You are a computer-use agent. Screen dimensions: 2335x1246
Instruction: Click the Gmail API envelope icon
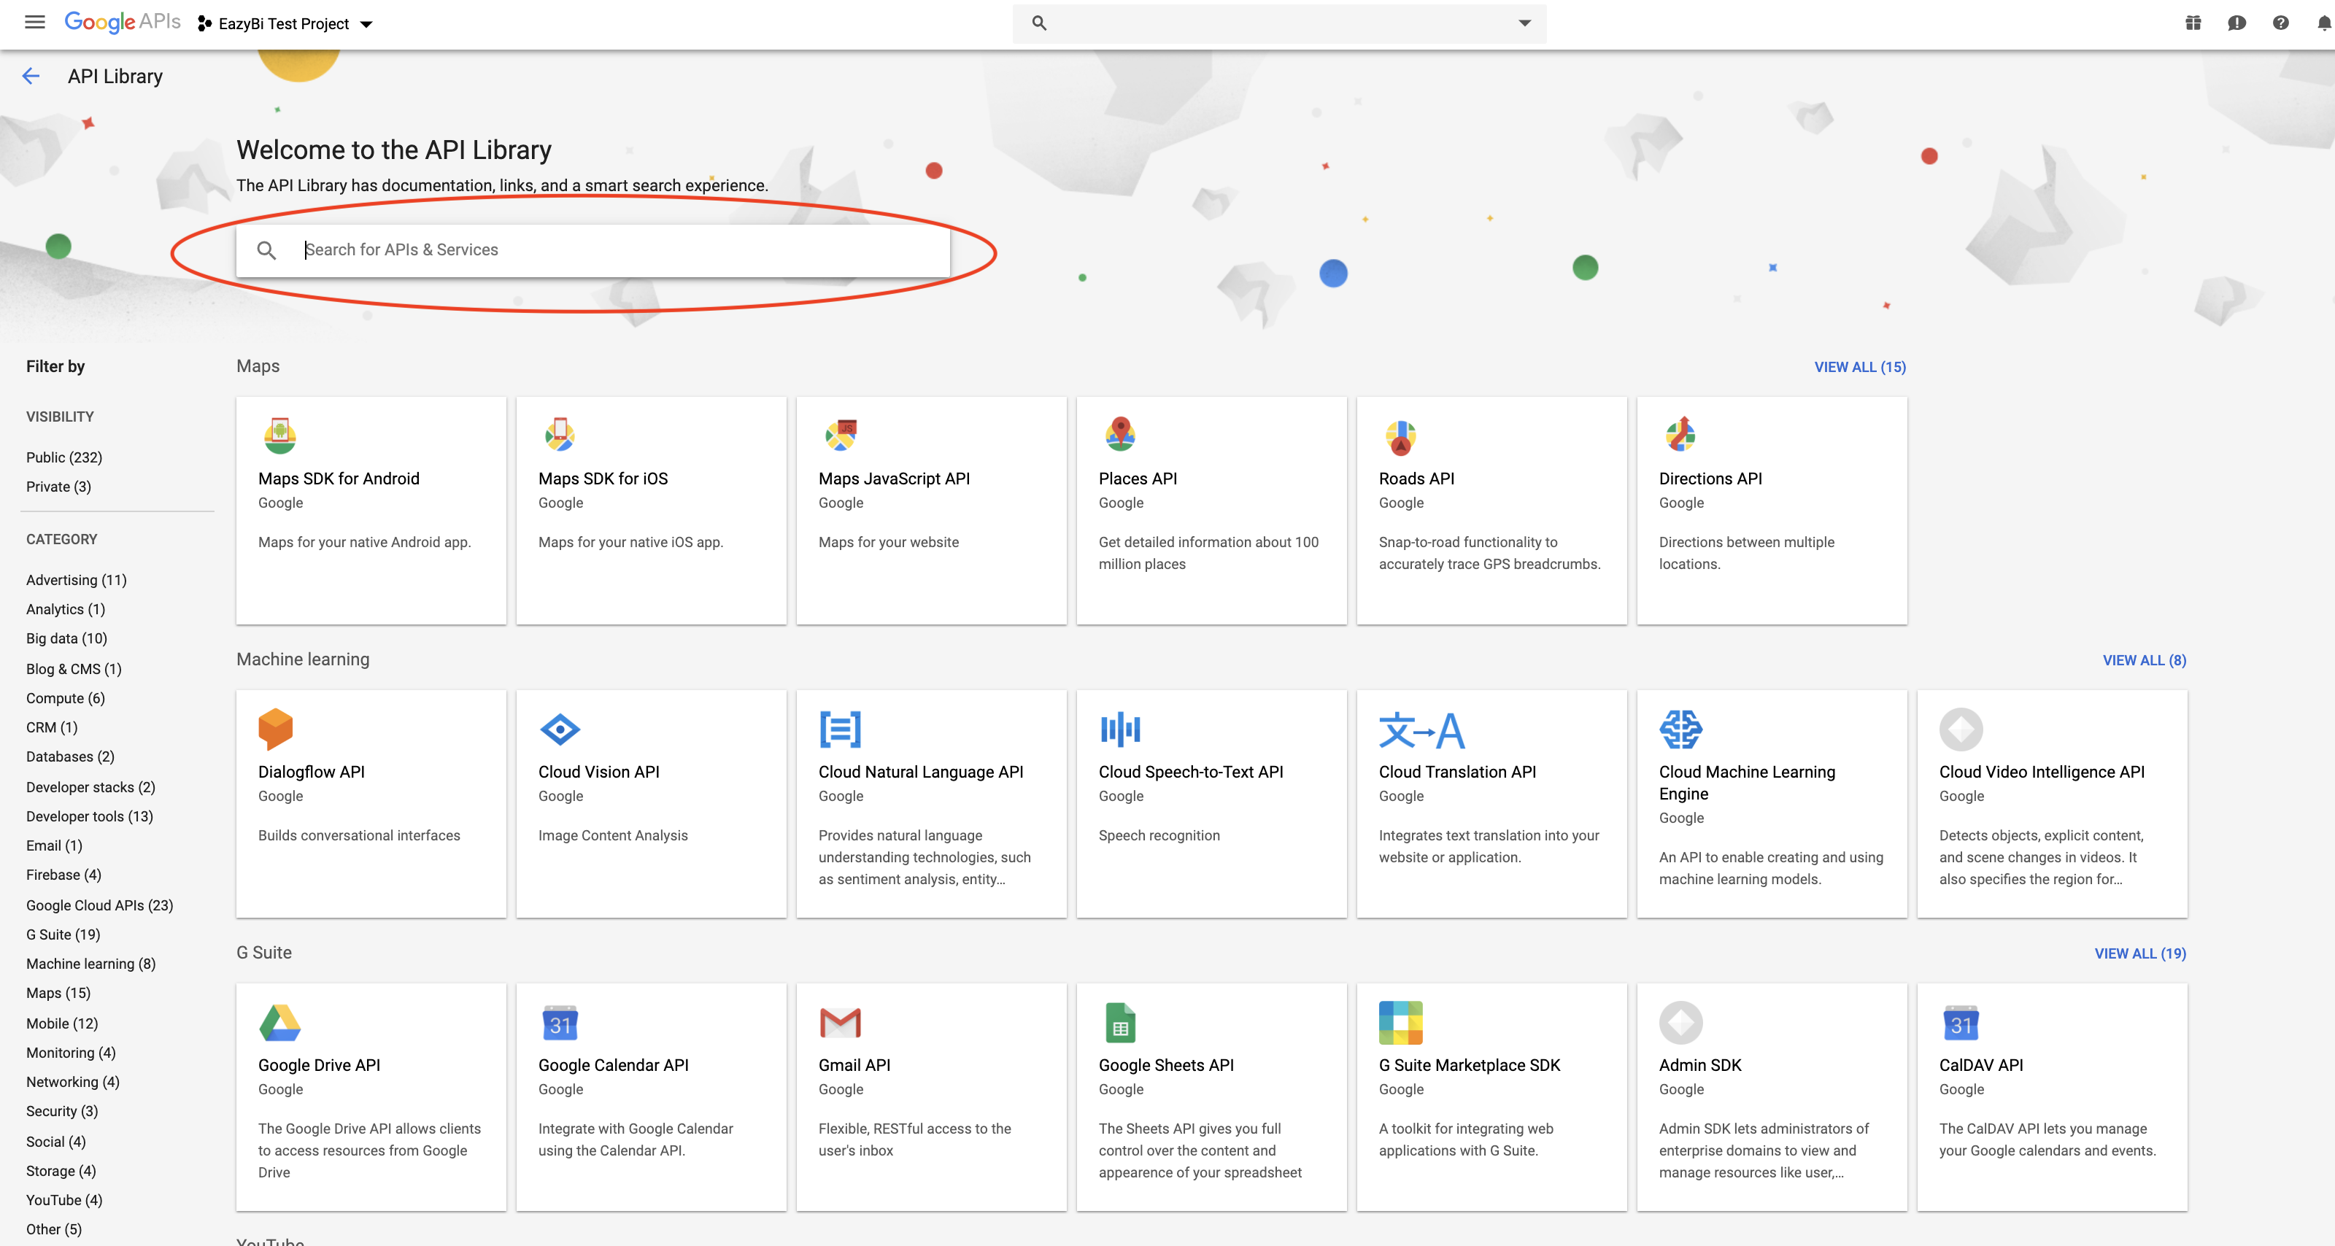coord(839,1023)
